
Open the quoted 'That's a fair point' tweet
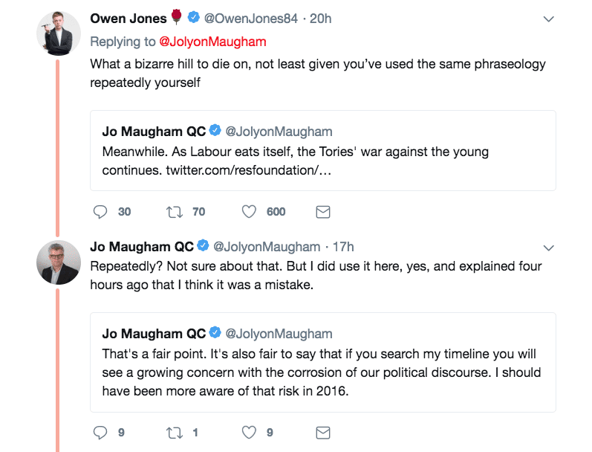(323, 362)
